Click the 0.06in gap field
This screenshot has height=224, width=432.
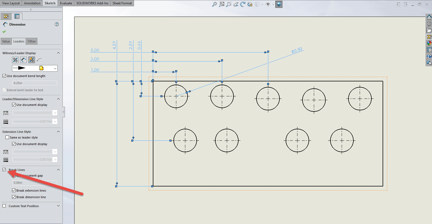coord(35,183)
